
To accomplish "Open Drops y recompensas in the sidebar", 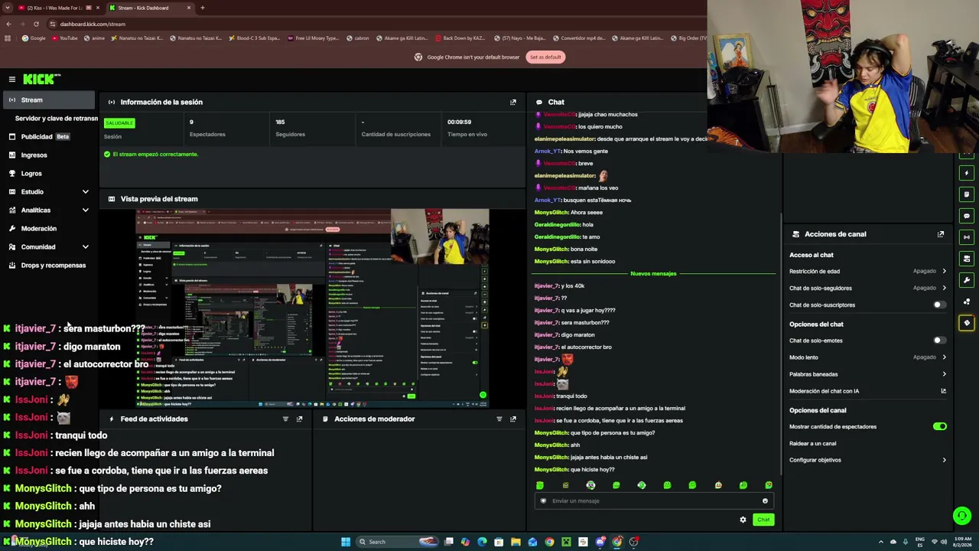I will 49,265.
